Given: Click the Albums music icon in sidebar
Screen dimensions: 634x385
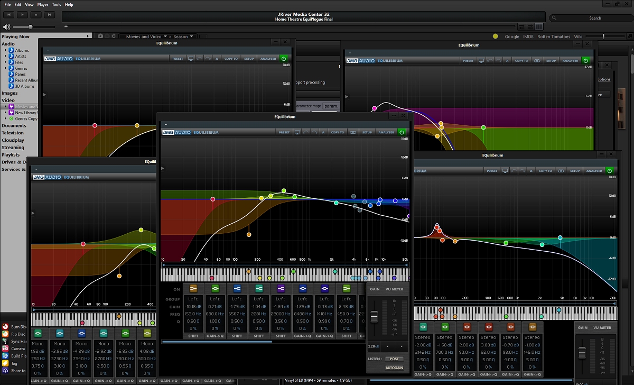Looking at the screenshot, I should pos(11,50).
